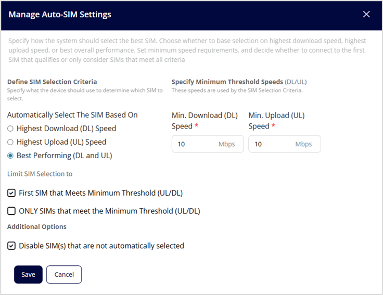The width and height of the screenshot is (383, 295).
Task: Click Specify Minimum Threshold Speeds heading
Action: click(227, 82)
